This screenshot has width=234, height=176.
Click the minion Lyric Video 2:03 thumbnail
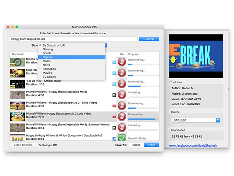pos(17,117)
